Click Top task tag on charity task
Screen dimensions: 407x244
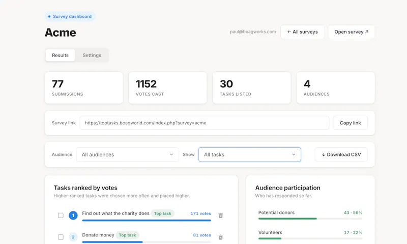tap(162, 213)
